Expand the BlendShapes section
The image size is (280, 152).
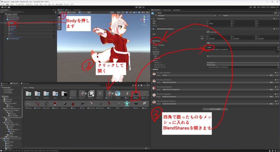tap(152, 41)
